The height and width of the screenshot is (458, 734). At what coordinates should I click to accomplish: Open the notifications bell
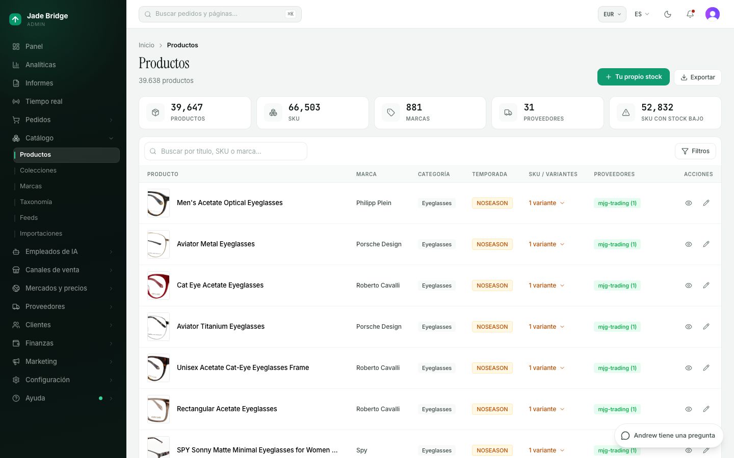(690, 14)
